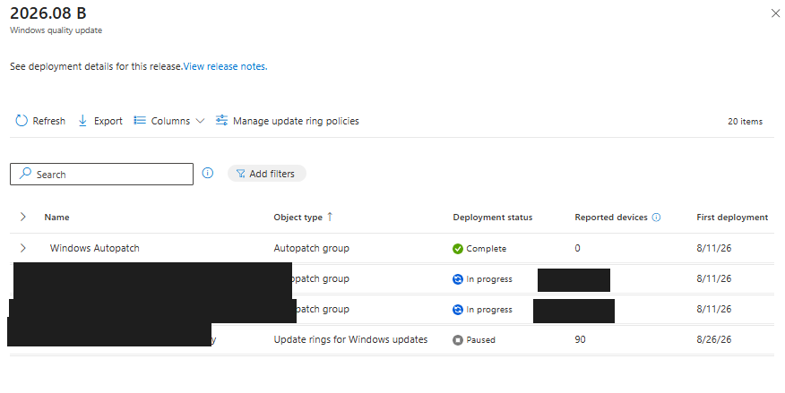Open the View release notes link
This screenshot has width=785, height=393.
[225, 66]
